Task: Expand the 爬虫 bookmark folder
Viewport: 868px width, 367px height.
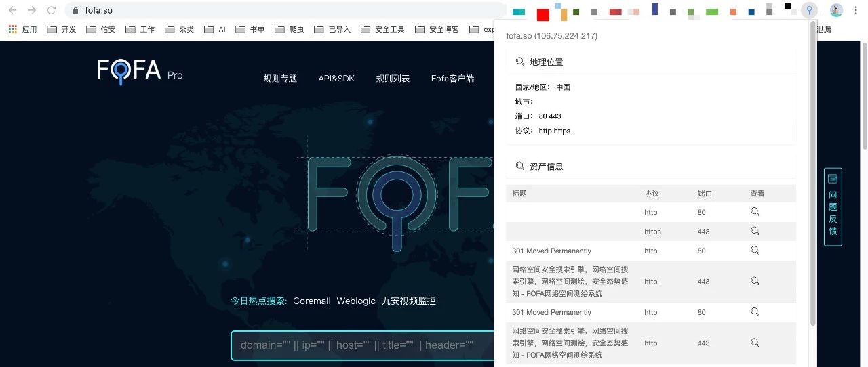Action: pyautogui.click(x=290, y=29)
